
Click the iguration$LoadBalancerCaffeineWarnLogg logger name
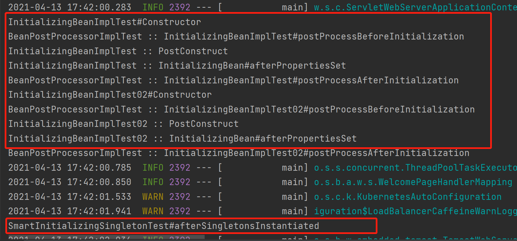coord(415,211)
